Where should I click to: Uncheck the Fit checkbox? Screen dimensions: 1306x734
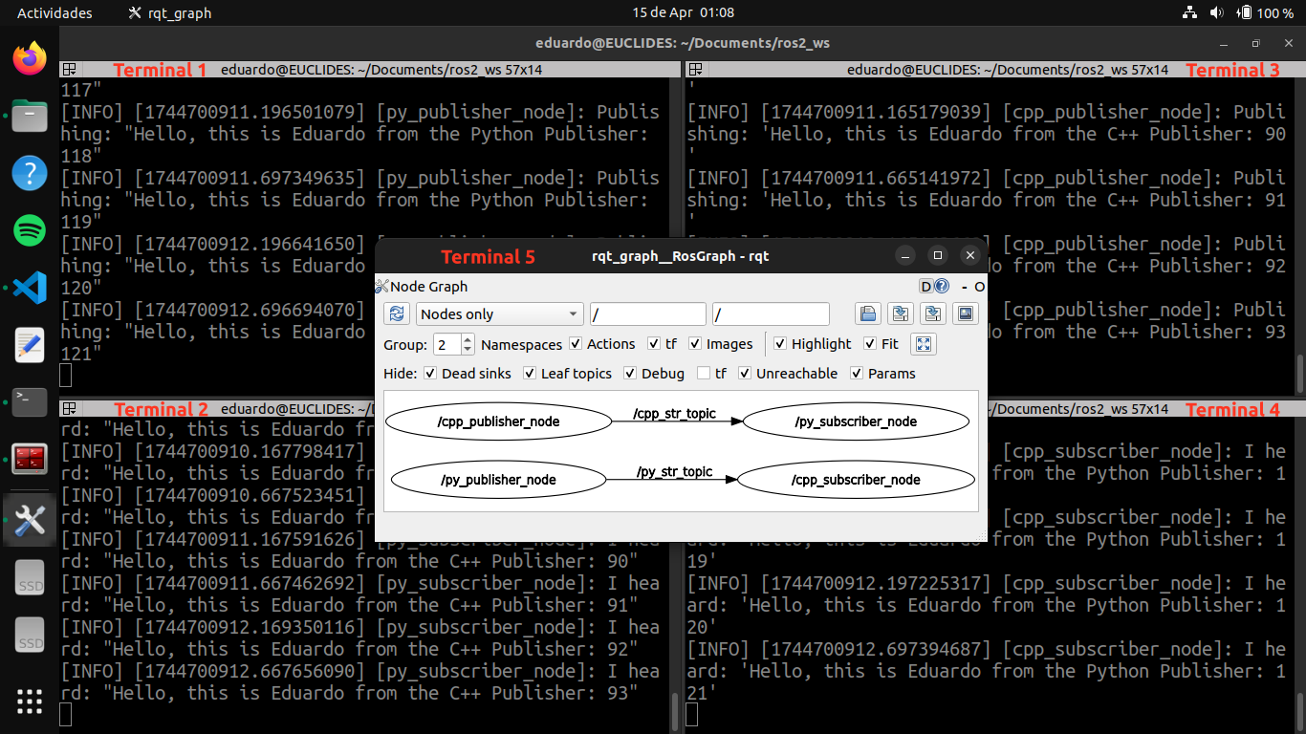870,344
